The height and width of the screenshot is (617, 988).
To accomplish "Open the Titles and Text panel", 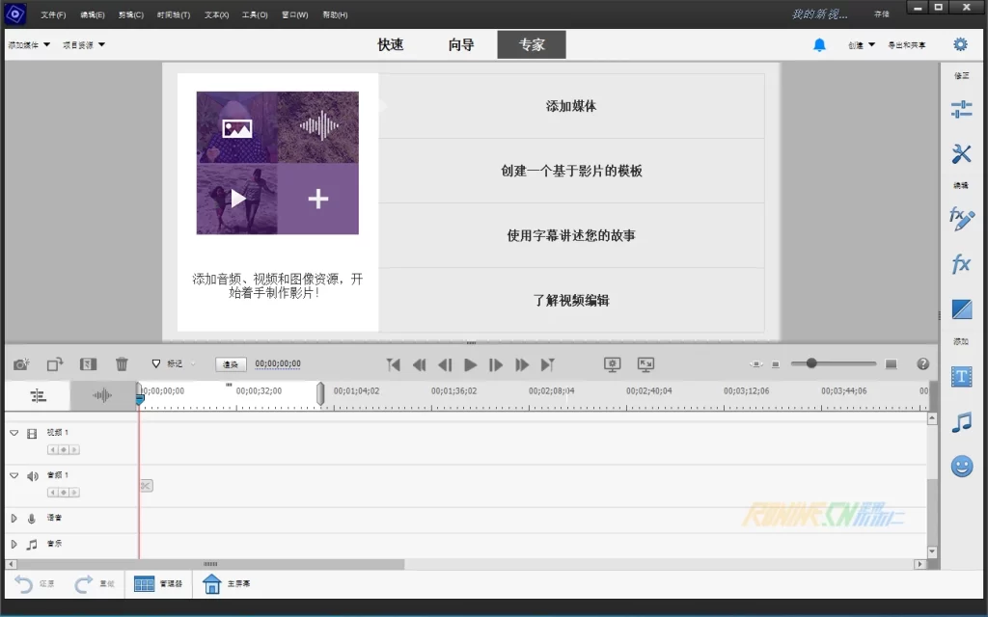I will [x=961, y=376].
